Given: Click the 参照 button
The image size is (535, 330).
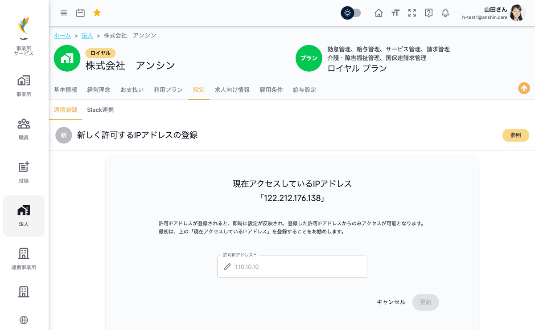Looking at the screenshot, I should (x=516, y=135).
